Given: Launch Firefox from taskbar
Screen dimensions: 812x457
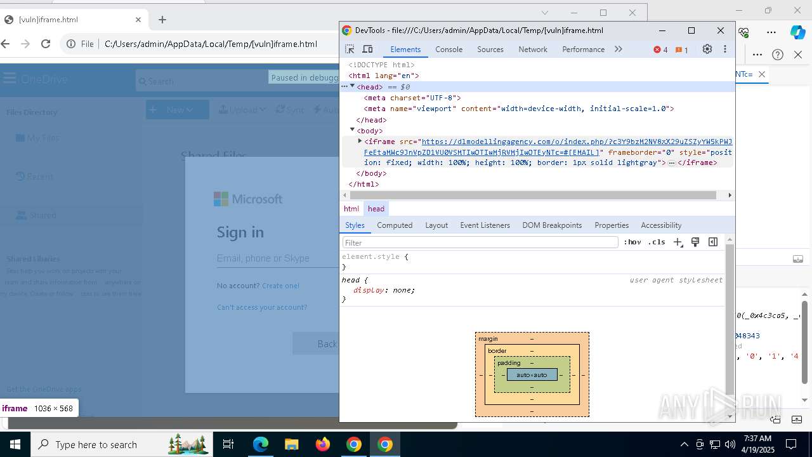Looking at the screenshot, I should click(x=323, y=444).
